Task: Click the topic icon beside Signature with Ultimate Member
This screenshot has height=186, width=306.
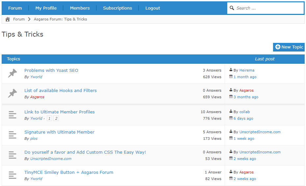Action: click(x=12, y=135)
